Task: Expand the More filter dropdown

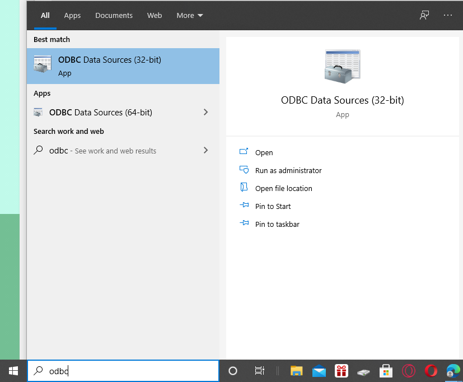Action: pos(190,15)
